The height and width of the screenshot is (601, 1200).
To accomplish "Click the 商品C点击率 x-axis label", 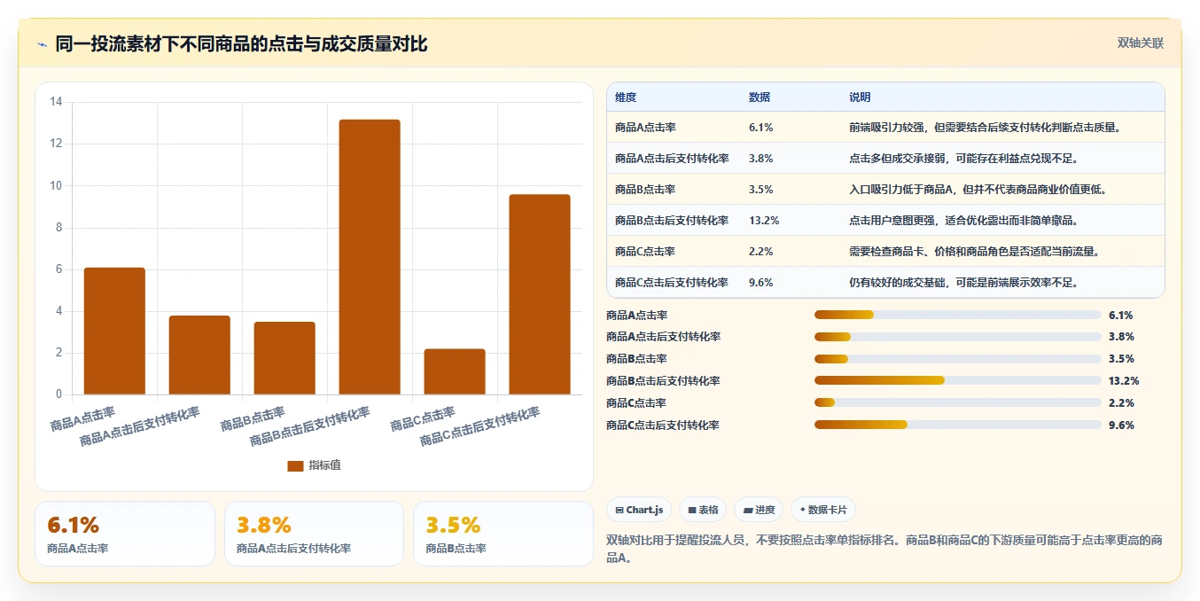I will pyautogui.click(x=423, y=418).
